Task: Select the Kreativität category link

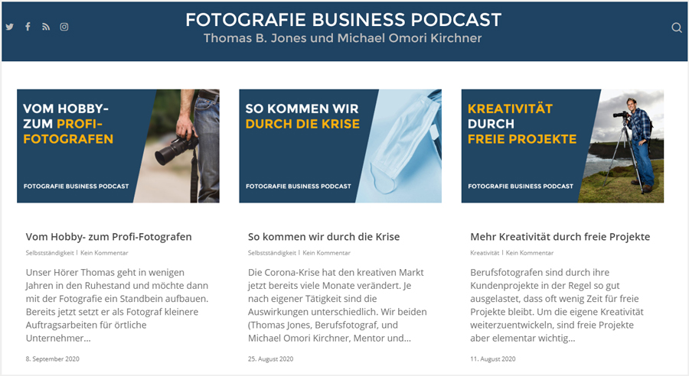Action: [x=485, y=253]
